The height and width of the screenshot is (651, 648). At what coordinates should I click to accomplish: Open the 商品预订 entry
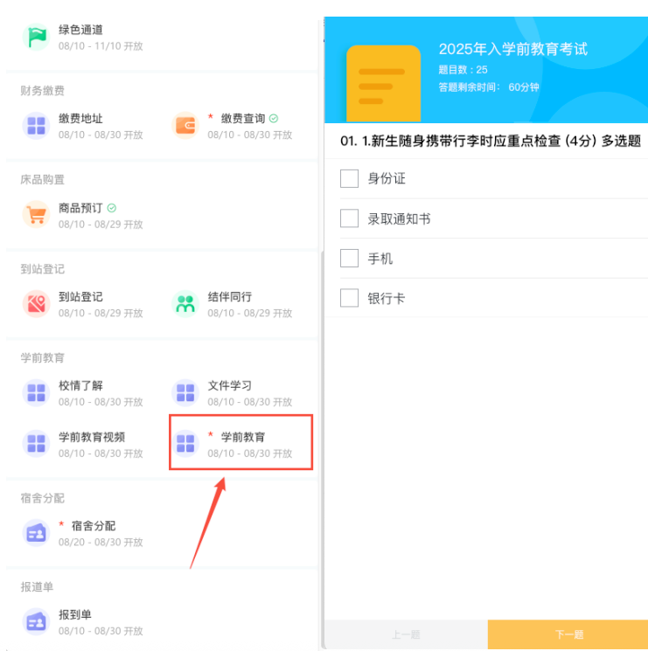click(80, 208)
